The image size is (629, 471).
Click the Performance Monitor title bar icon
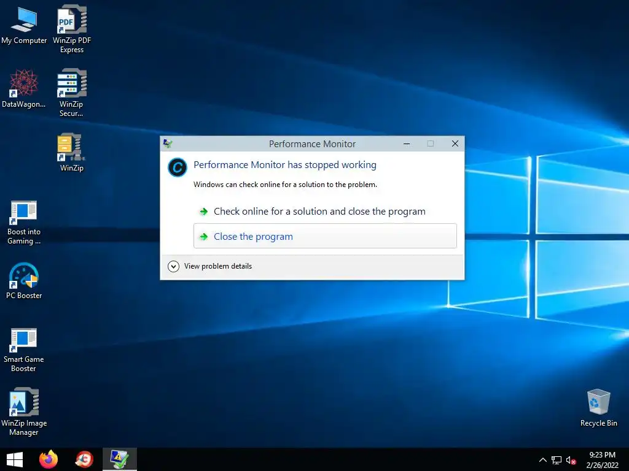pyautogui.click(x=168, y=144)
